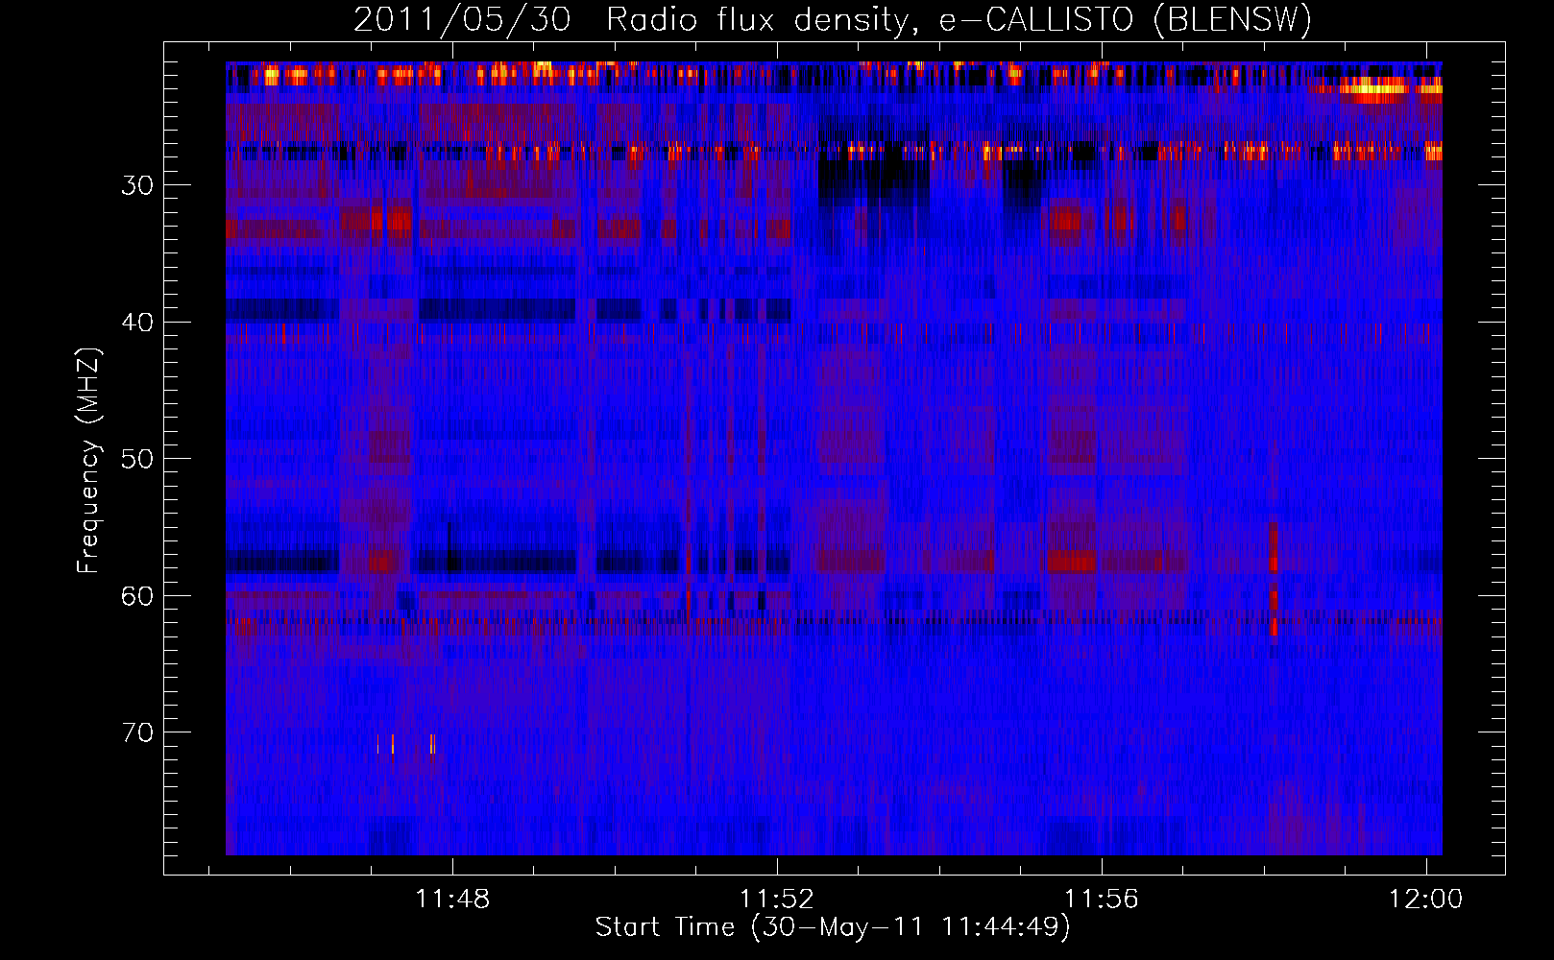Screen dimensions: 1554x960
Task: Click the 11:56 time tick label
Action: (x=1101, y=900)
